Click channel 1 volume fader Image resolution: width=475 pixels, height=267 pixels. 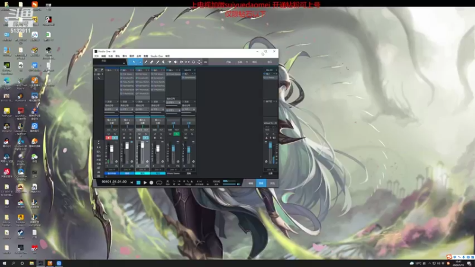(x=112, y=149)
